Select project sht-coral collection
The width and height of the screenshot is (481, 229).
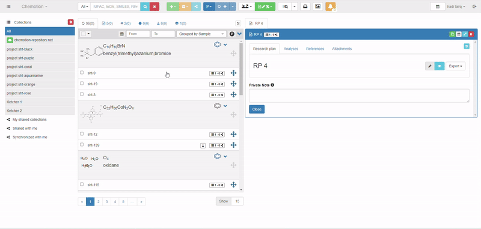[40, 67]
